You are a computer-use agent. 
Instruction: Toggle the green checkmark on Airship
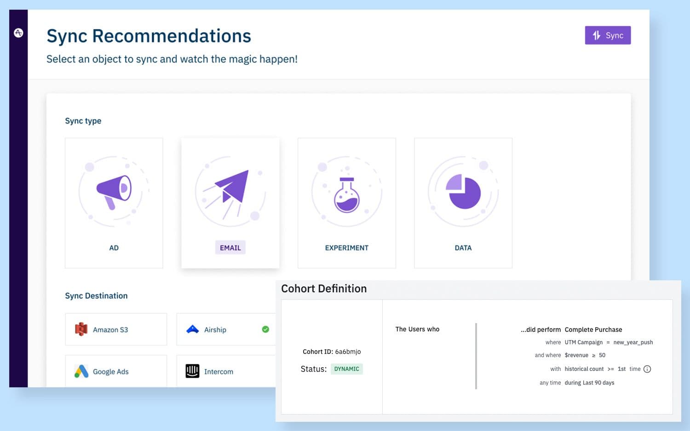coord(265,329)
